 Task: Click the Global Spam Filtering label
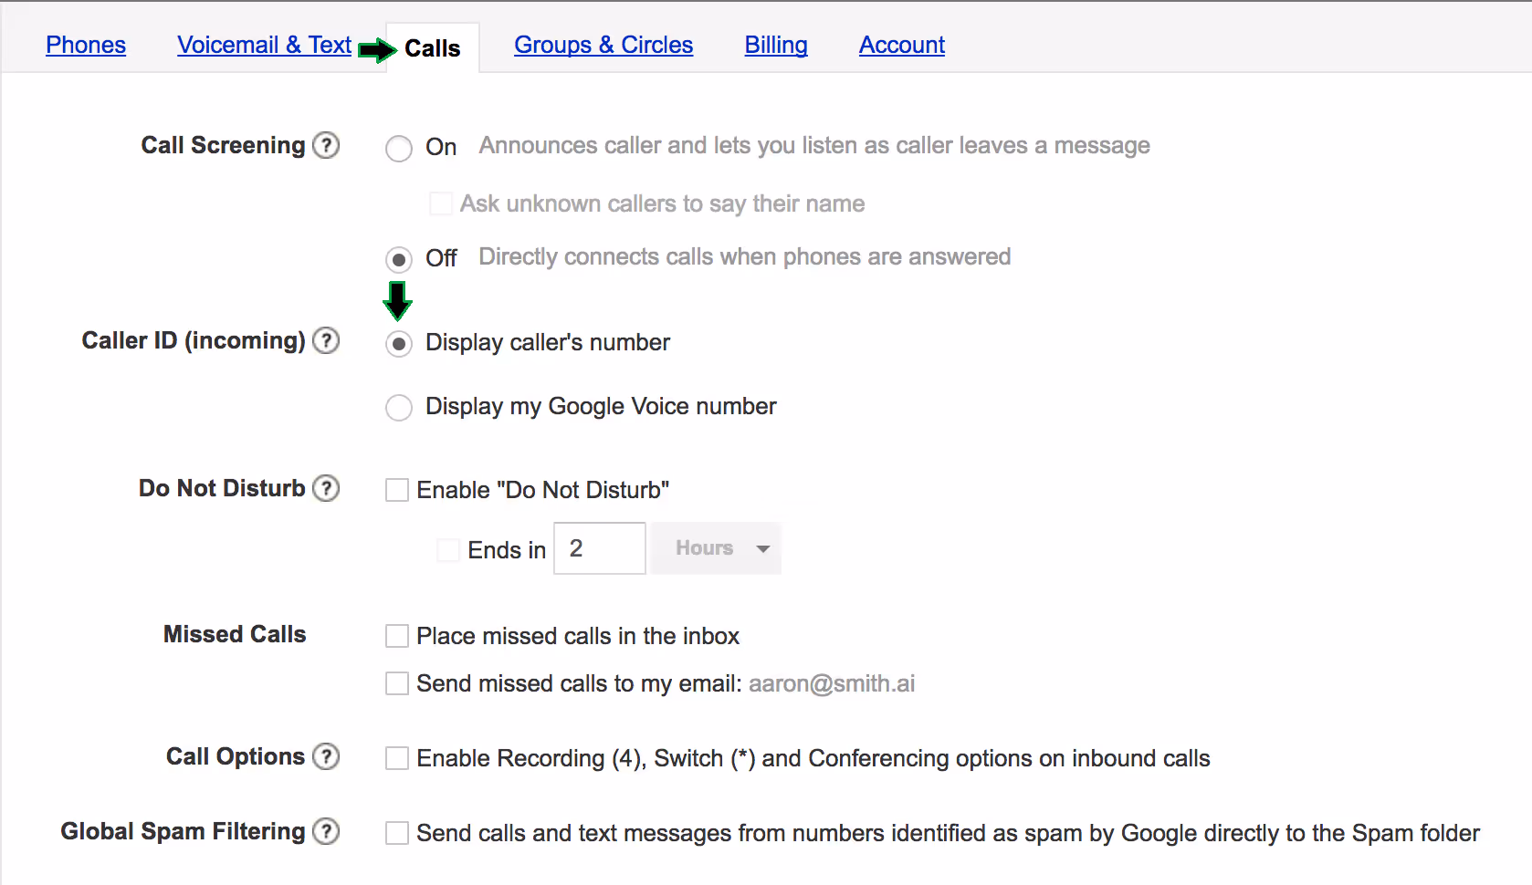pos(183,831)
